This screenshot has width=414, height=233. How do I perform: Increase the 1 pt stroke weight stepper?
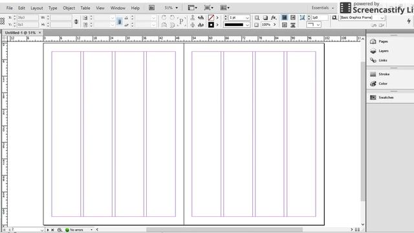point(226,16)
